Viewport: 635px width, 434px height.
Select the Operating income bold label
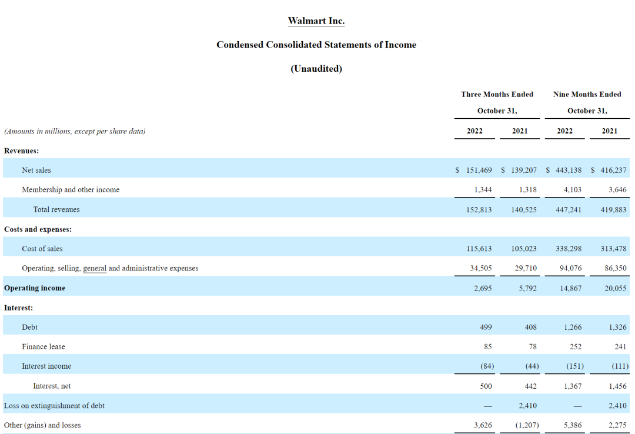[35, 288]
